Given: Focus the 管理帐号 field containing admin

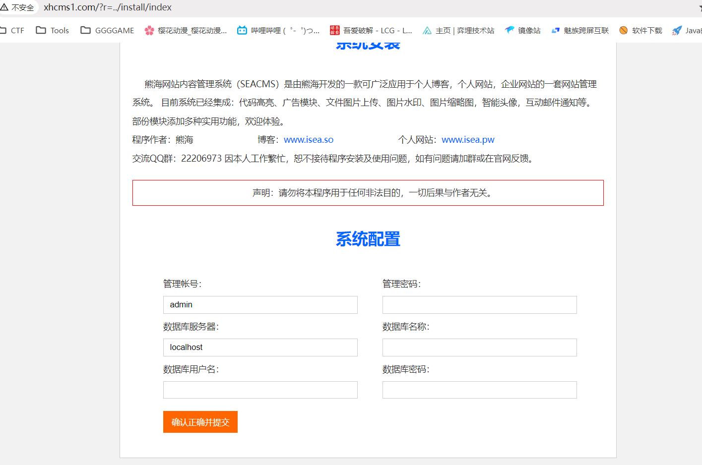Looking at the screenshot, I should coord(260,305).
